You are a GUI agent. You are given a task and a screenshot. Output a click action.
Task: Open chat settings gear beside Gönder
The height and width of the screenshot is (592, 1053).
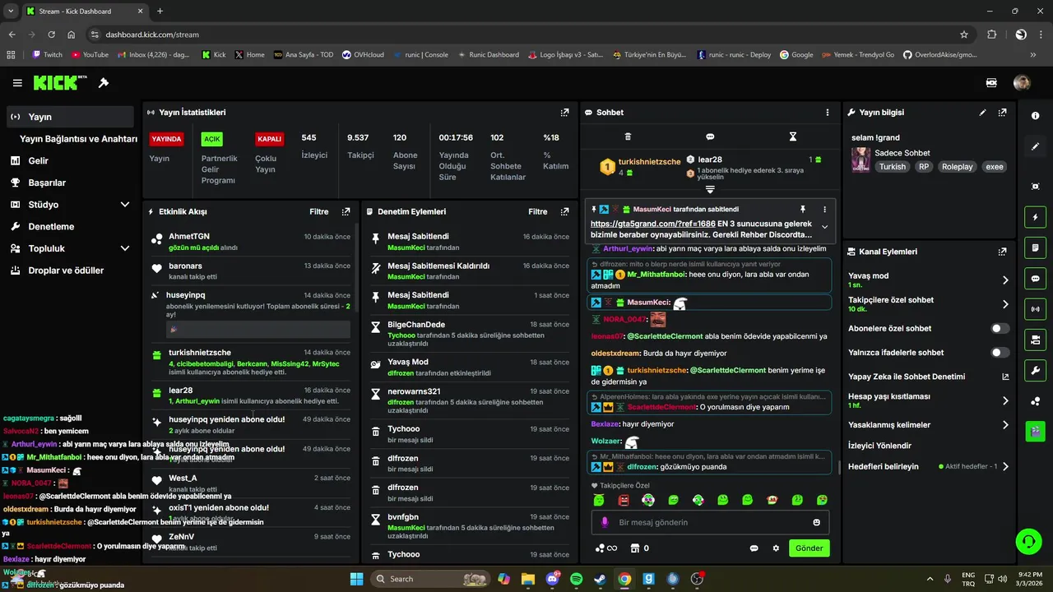click(775, 548)
